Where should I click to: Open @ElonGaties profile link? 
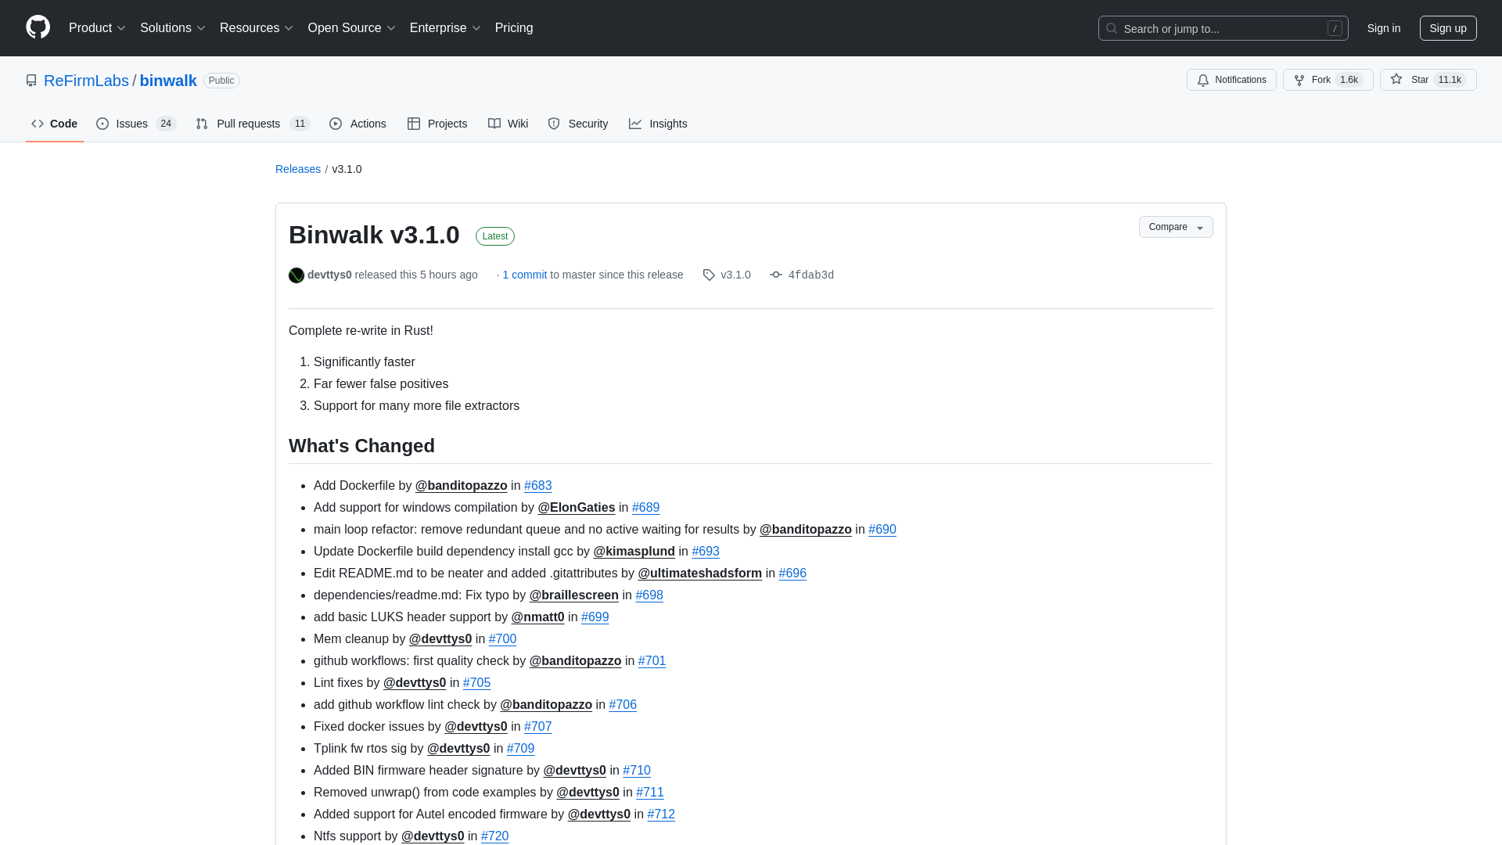(x=577, y=508)
